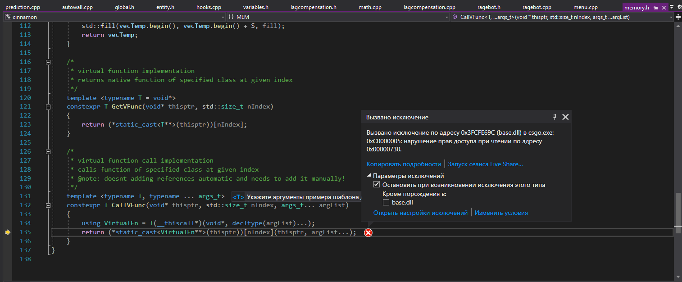Click the copy details link in popup
The height and width of the screenshot is (282, 682).
pyautogui.click(x=404, y=164)
